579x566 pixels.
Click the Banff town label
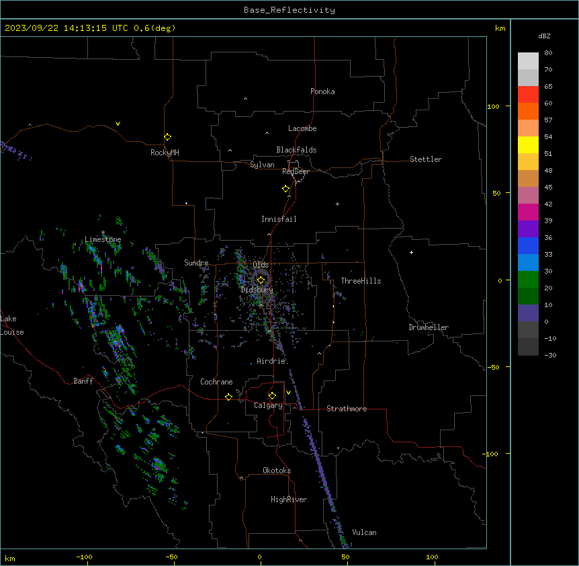pyautogui.click(x=83, y=381)
